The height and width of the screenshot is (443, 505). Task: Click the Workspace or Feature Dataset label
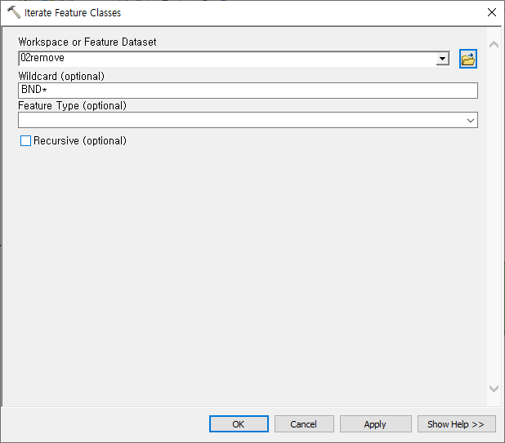[87, 42]
